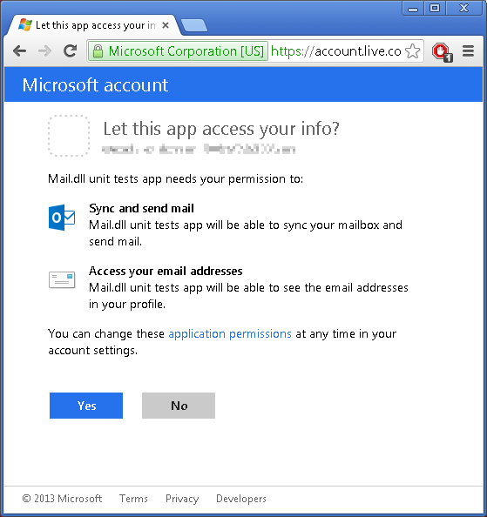Open a new tab with the tab button
487x517 pixels.
tap(194, 25)
